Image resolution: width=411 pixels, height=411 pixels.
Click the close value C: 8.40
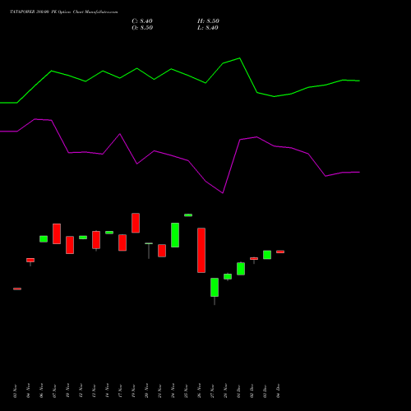pyautogui.click(x=142, y=21)
